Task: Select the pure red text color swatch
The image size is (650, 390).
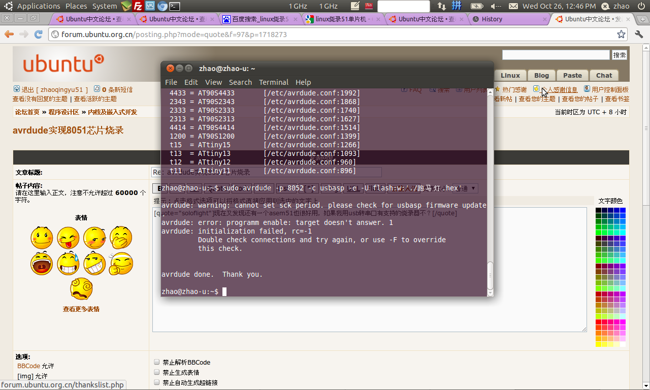Action: [598, 322]
